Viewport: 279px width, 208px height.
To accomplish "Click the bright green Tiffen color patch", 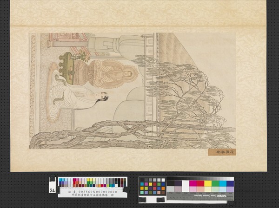I will pos(215,183).
